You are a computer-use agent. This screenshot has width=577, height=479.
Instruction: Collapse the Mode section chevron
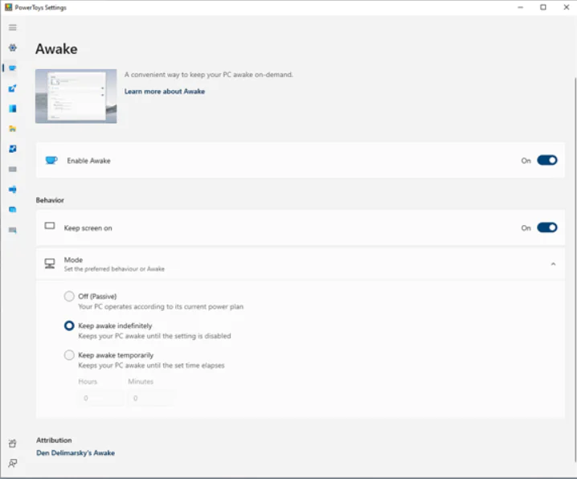coord(553,264)
